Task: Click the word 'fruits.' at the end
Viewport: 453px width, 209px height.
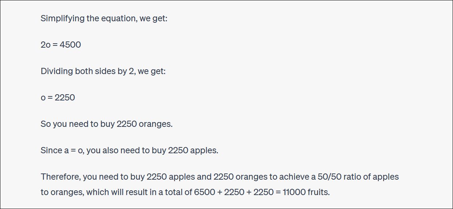Action: [x=319, y=192]
